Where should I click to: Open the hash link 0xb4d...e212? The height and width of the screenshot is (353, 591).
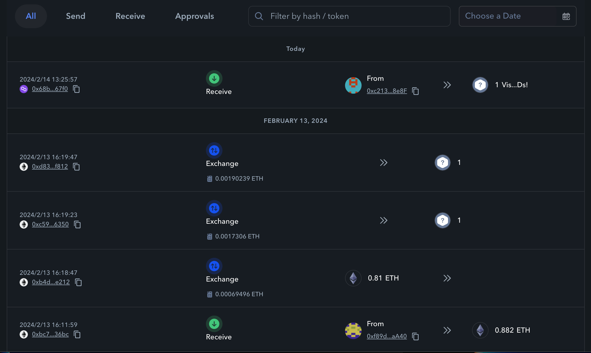(x=51, y=282)
